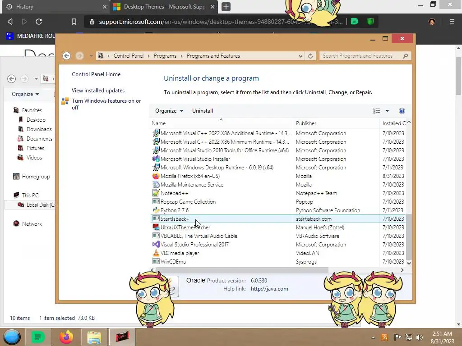Viewport: 462px width, 346px height.
Task: Click Control Panel breadcrumb
Action: [x=129, y=56]
